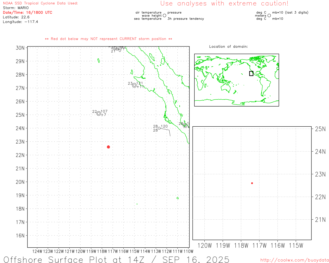Click the red dot in zoomed inset map
The image size is (329, 263).
click(252, 183)
